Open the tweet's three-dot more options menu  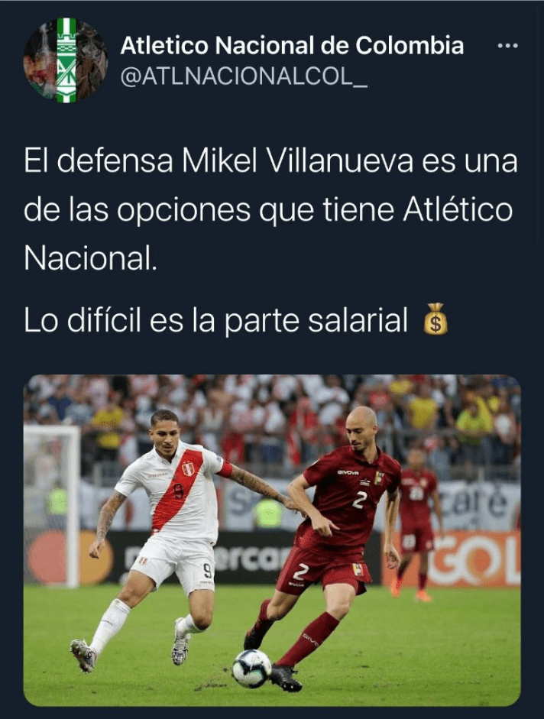(508, 46)
